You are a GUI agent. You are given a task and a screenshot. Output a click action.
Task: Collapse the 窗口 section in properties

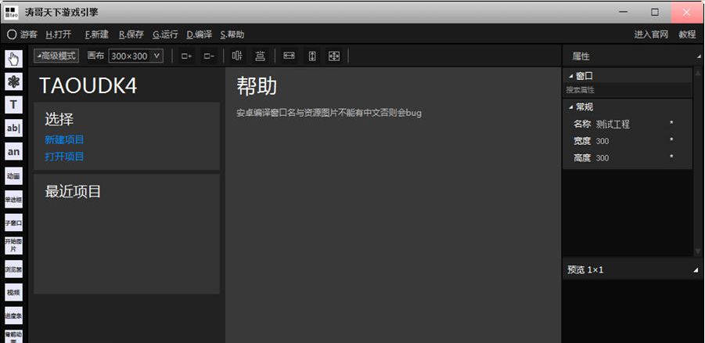click(x=571, y=76)
